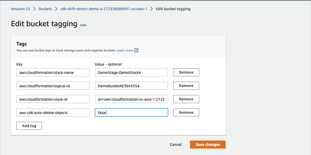Click the stack-id value input showing arn
This screenshot has height=155, width=311.
(x=131, y=99)
